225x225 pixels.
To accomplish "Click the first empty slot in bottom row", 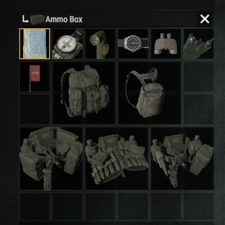I will coord(35,206).
